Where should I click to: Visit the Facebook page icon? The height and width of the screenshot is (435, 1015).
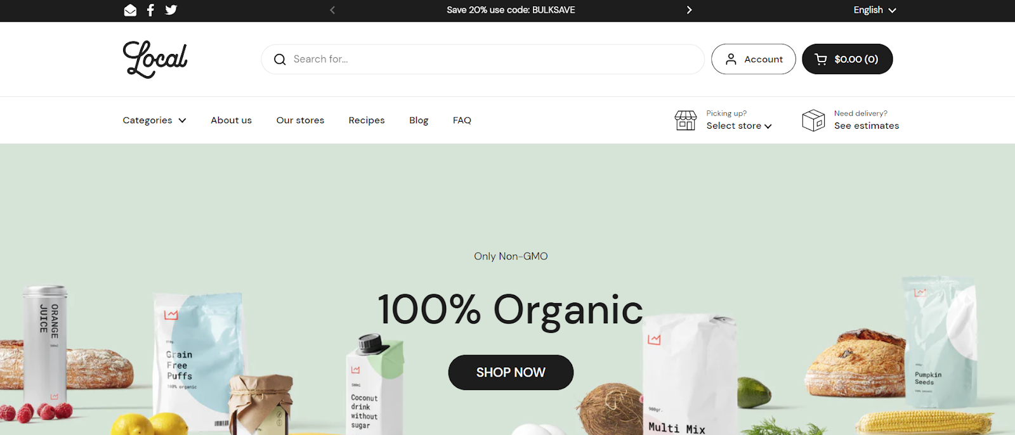point(150,10)
